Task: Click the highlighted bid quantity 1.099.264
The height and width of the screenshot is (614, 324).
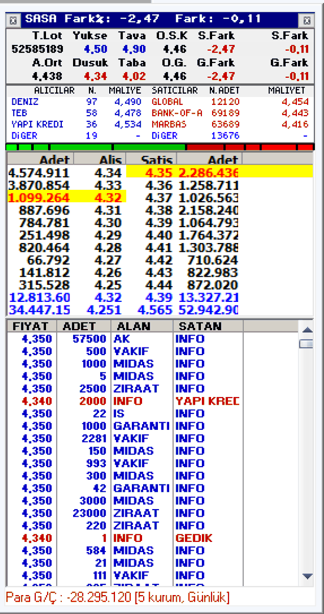Action: click(x=39, y=198)
